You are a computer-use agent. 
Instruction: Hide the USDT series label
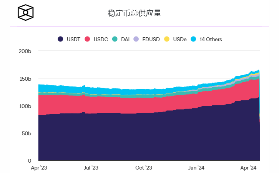click(73, 39)
